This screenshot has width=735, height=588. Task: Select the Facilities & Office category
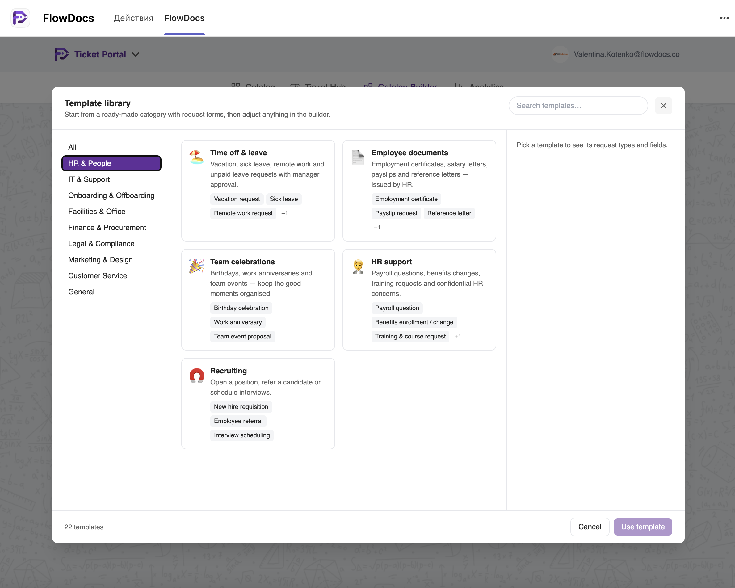(x=111, y=211)
